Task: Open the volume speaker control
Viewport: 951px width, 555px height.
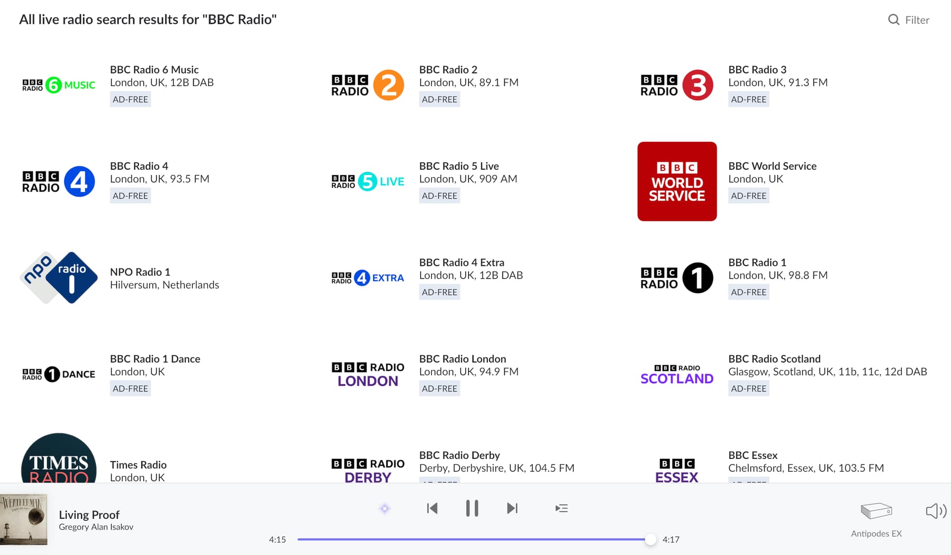Action: point(935,511)
